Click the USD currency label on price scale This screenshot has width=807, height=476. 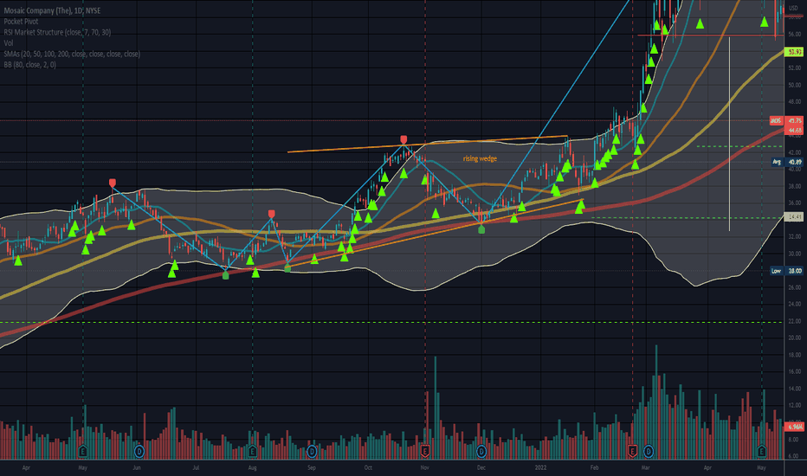point(793,8)
